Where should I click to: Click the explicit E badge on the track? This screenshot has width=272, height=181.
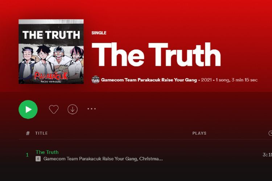pos(38,159)
